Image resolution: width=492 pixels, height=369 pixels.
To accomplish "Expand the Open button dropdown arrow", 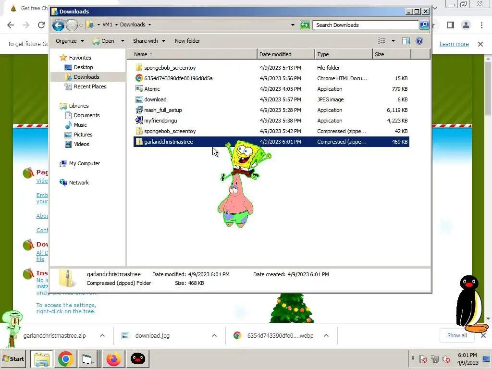I will (x=123, y=41).
